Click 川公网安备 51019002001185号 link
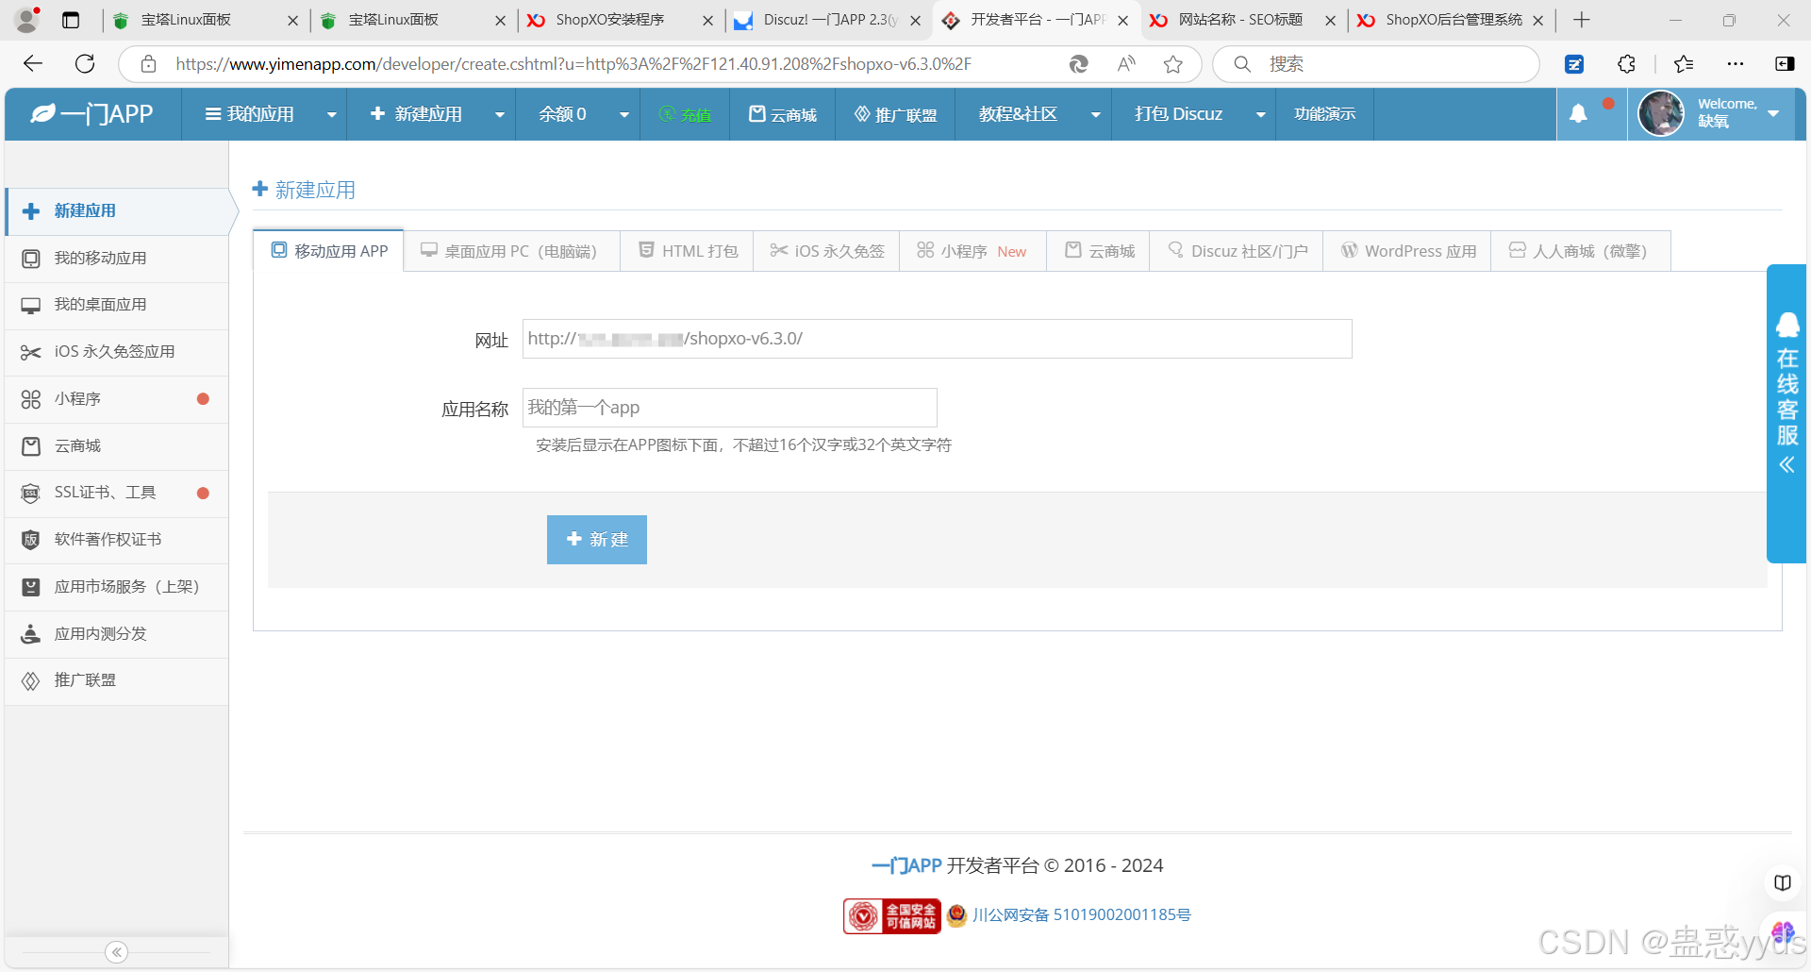Viewport: 1811px width, 972px height. [x=1082, y=915]
